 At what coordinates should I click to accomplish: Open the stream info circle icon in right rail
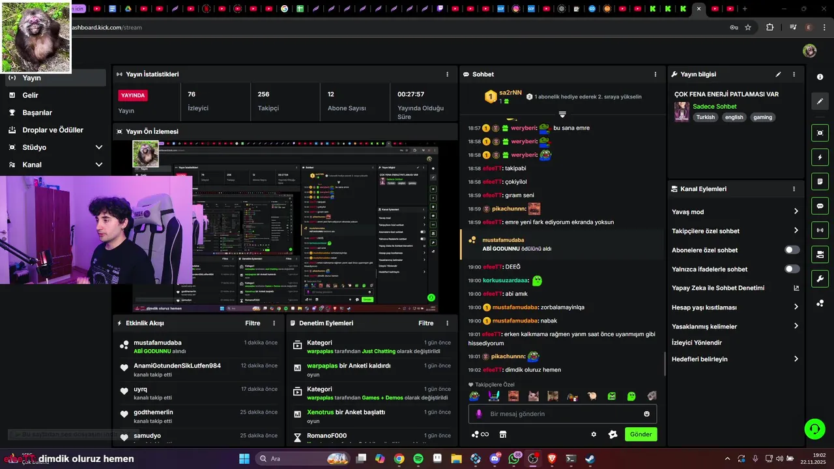click(820, 77)
